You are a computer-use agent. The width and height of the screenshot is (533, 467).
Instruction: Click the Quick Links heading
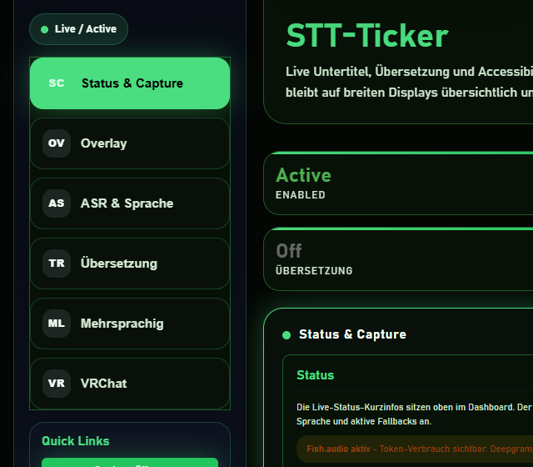(x=76, y=441)
